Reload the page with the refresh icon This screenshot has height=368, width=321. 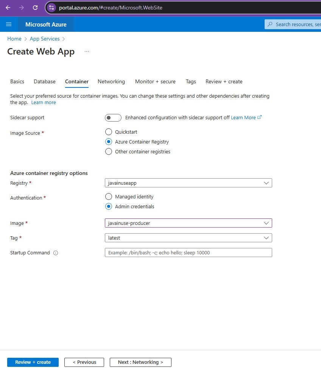[x=35, y=8]
